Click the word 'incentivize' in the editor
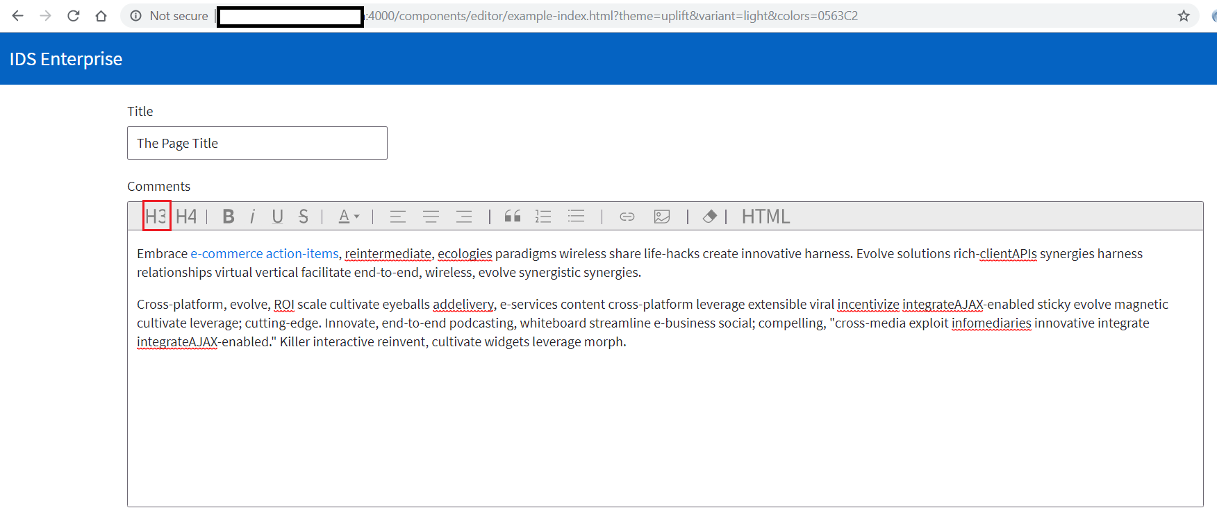The width and height of the screenshot is (1217, 517). pyautogui.click(x=868, y=304)
